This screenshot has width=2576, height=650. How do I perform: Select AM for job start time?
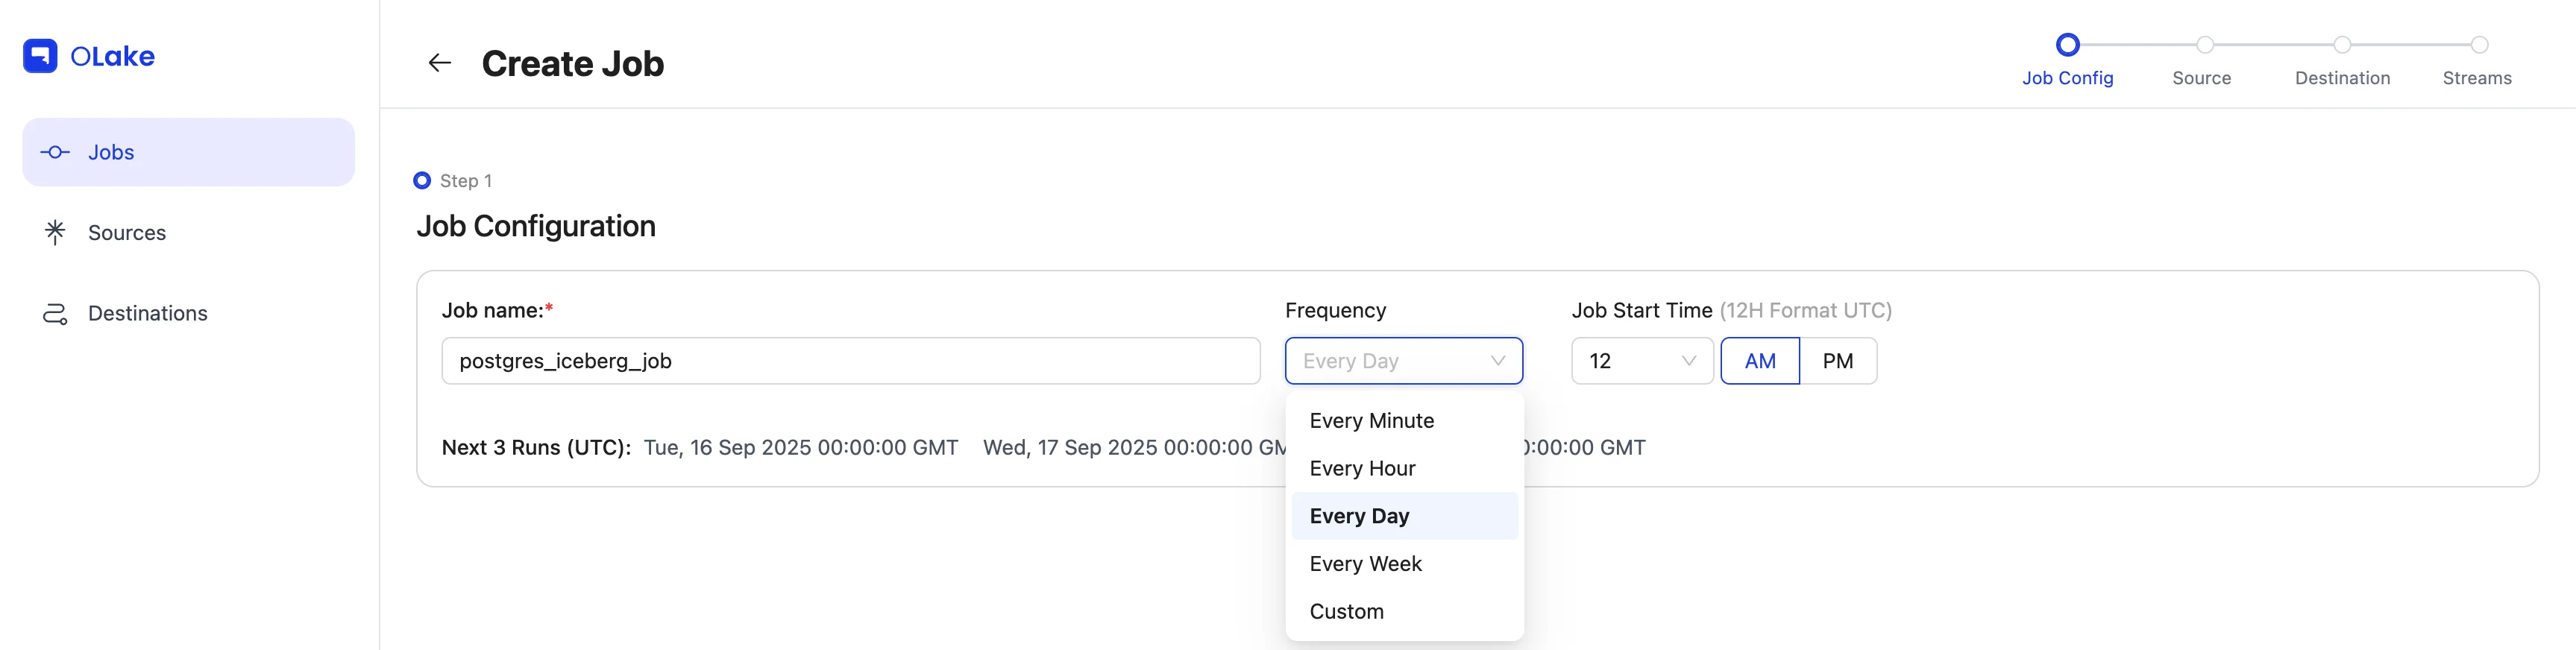click(x=1759, y=361)
